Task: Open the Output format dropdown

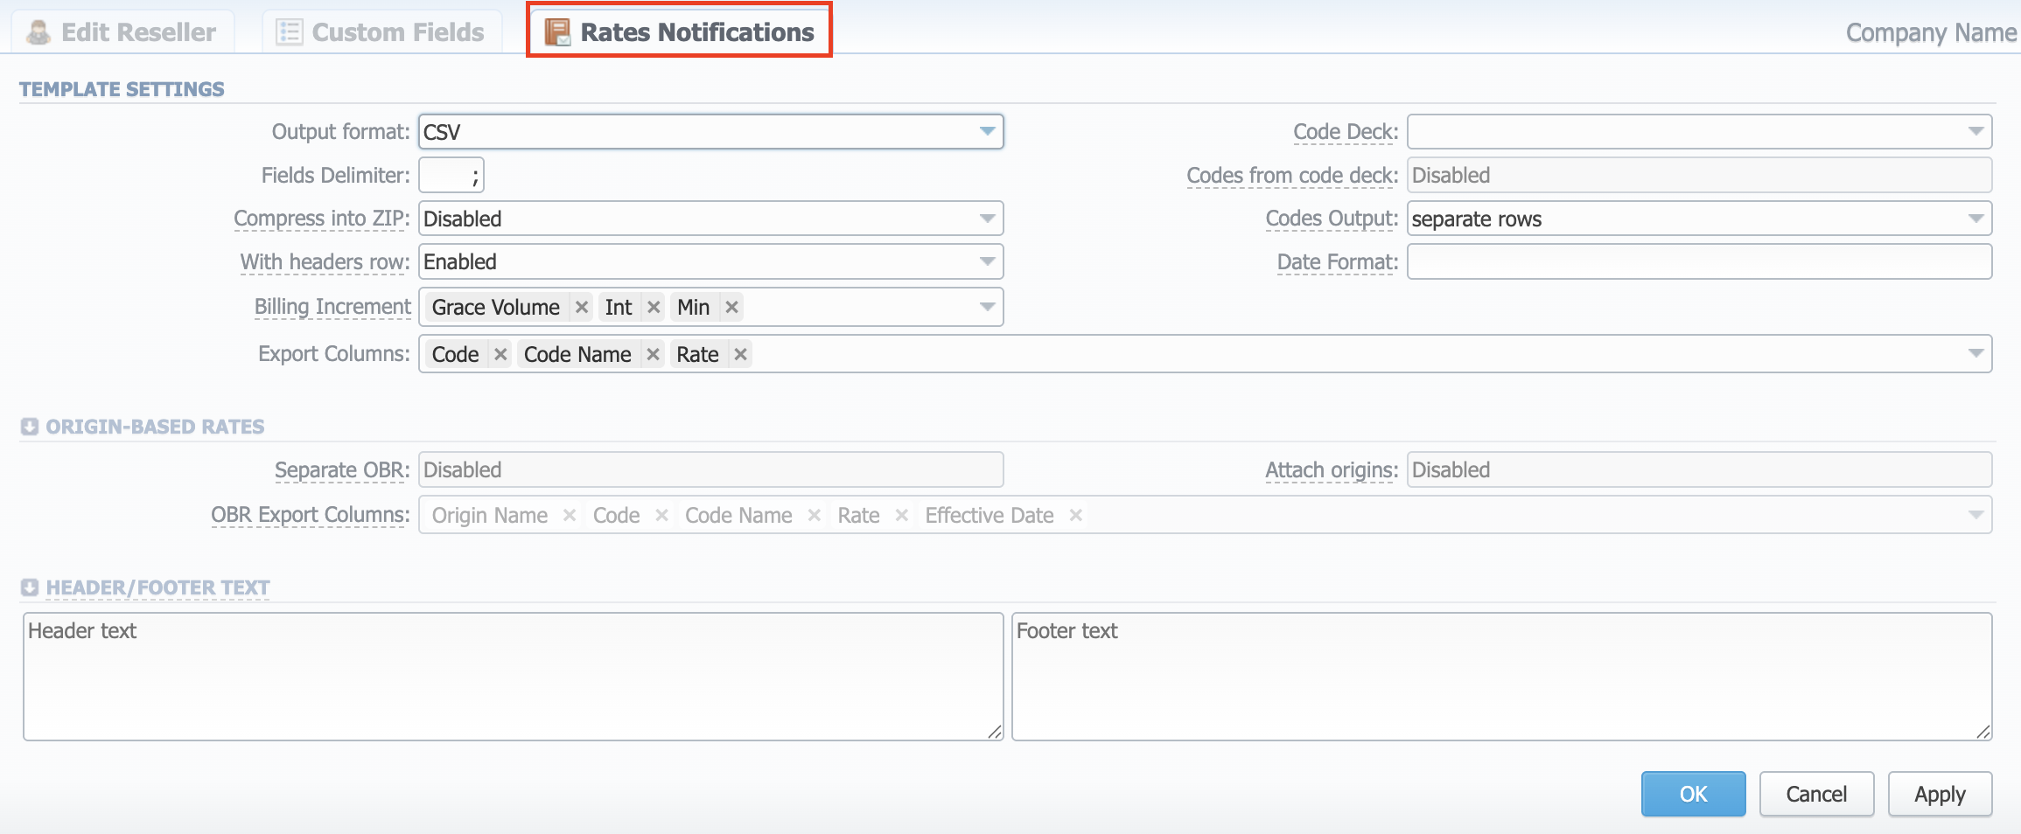Action: tap(987, 131)
